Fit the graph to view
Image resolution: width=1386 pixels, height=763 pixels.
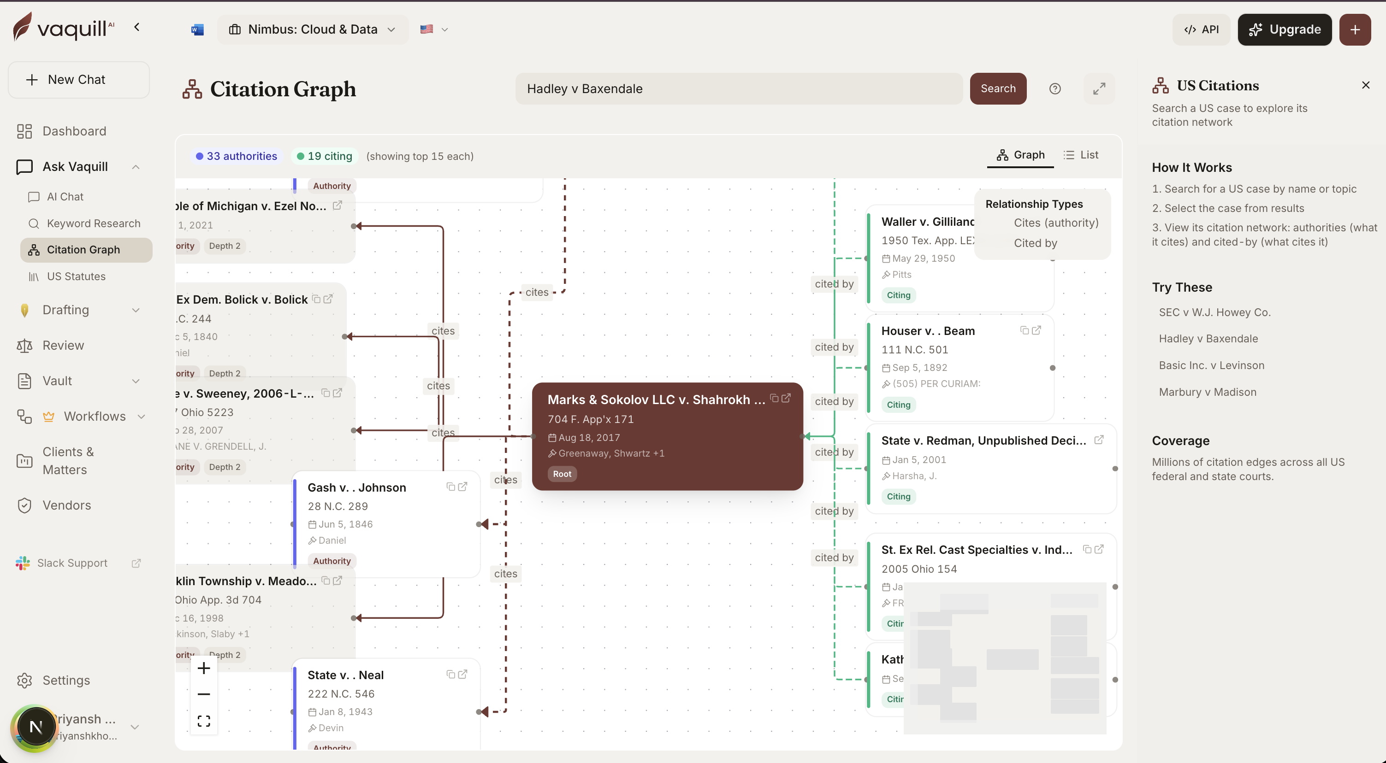point(203,721)
